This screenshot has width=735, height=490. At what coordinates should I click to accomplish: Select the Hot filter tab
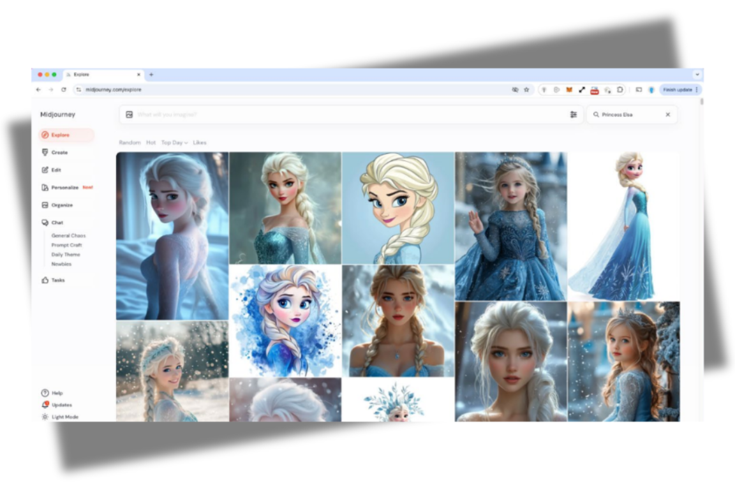click(x=151, y=142)
